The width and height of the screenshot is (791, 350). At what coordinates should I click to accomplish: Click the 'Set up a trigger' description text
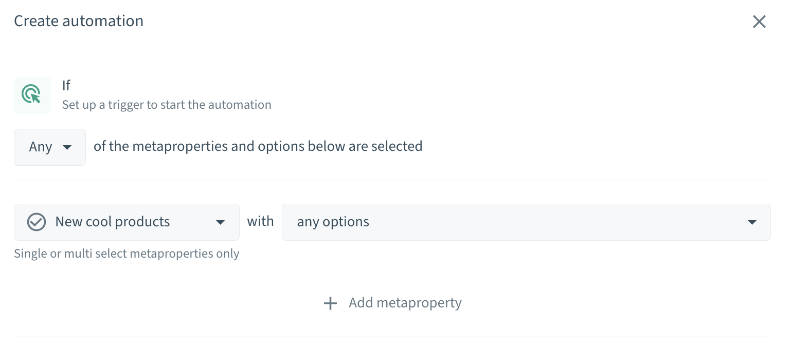(167, 105)
